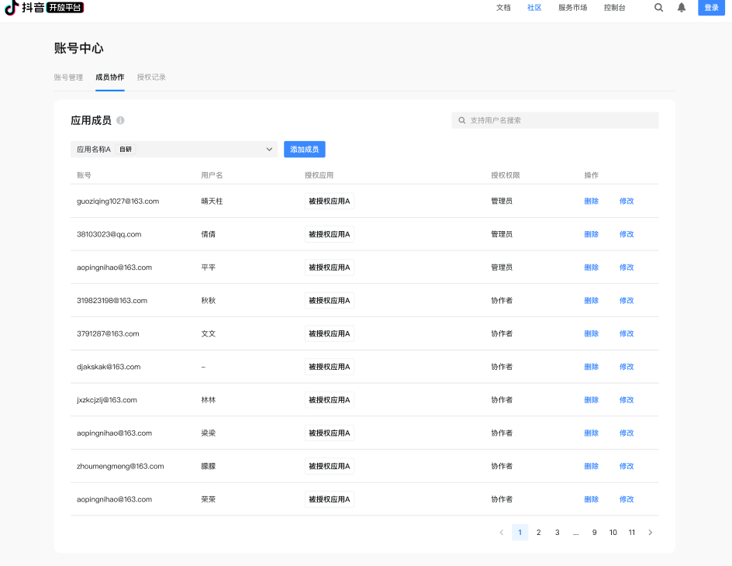Modify the 38103023@qq.com member permissions
Screen dimensions: 732x566
[x=627, y=234]
